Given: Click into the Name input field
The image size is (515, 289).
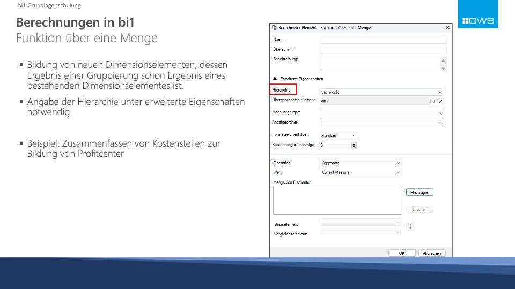Looking at the screenshot, I should click(x=383, y=40).
